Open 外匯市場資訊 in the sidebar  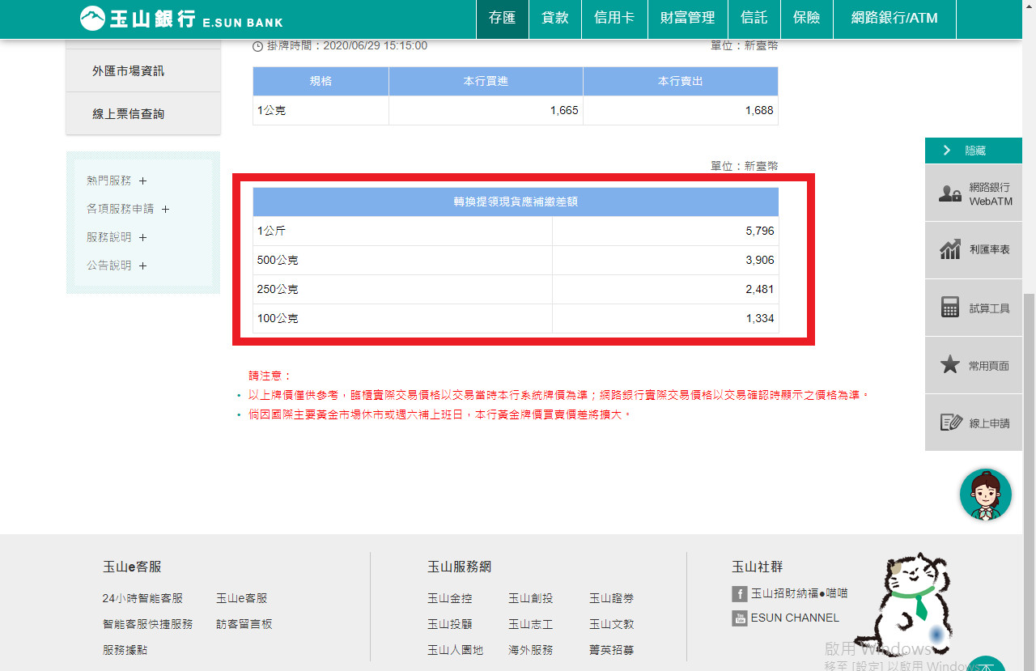(x=128, y=71)
